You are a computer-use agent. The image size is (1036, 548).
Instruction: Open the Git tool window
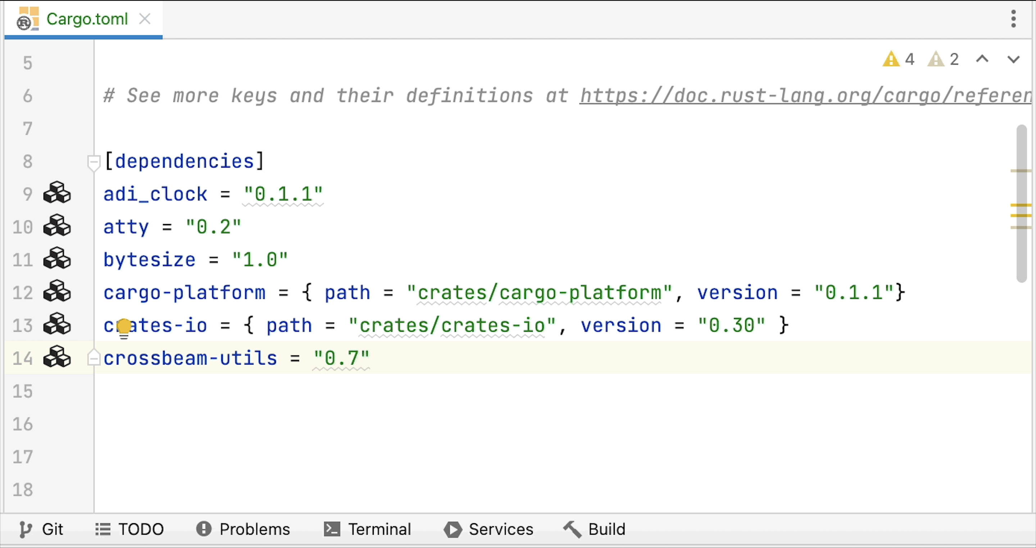click(x=41, y=529)
